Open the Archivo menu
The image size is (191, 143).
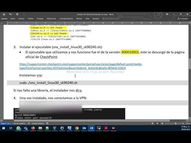(4, 18)
